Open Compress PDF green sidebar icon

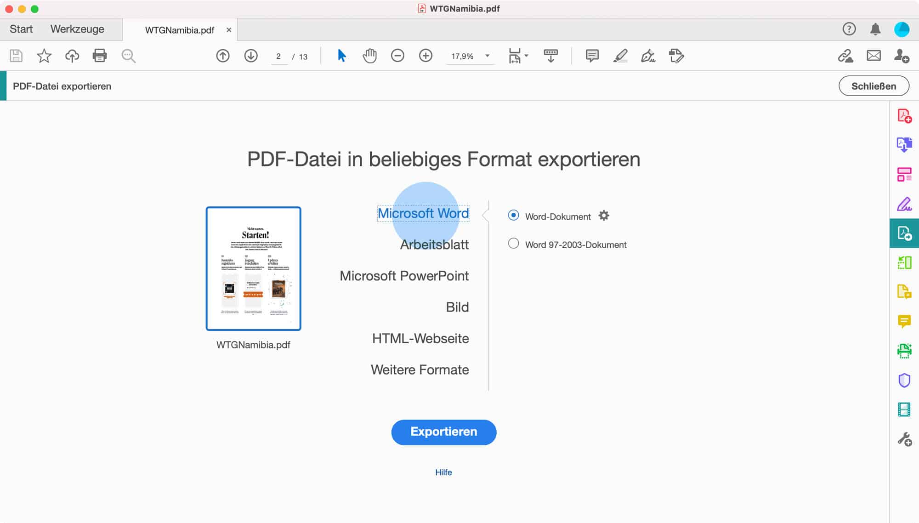[904, 263]
